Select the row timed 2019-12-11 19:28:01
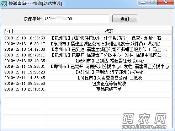This screenshot has height=131, width=175. click(x=87, y=66)
